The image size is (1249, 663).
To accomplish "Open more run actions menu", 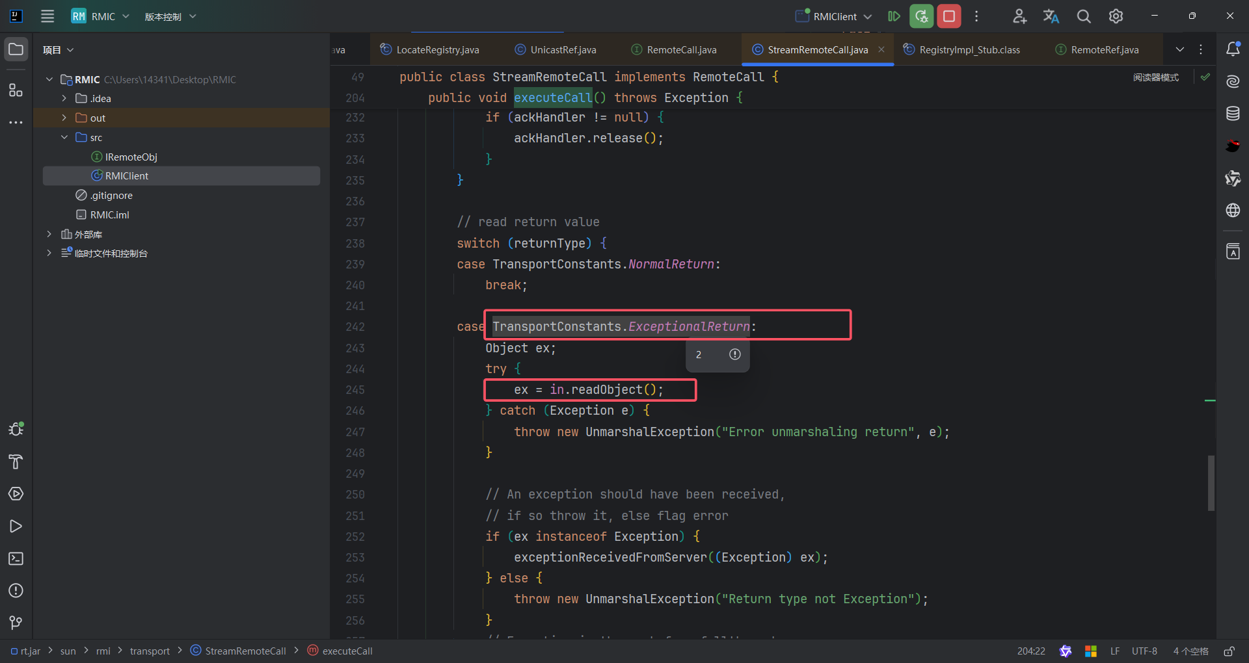I will (x=976, y=16).
